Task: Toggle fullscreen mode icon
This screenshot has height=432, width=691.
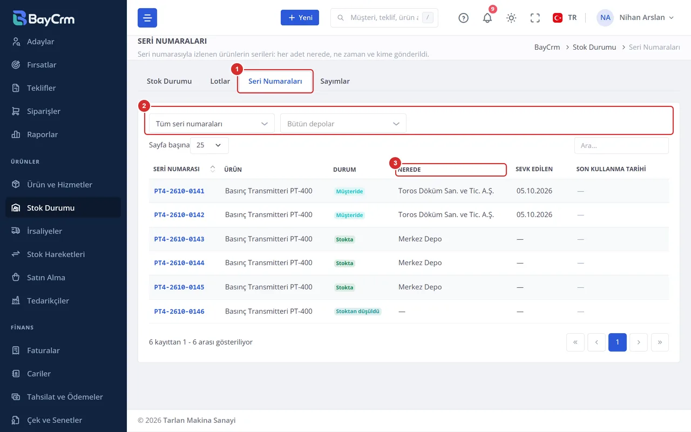Action: 535,18
